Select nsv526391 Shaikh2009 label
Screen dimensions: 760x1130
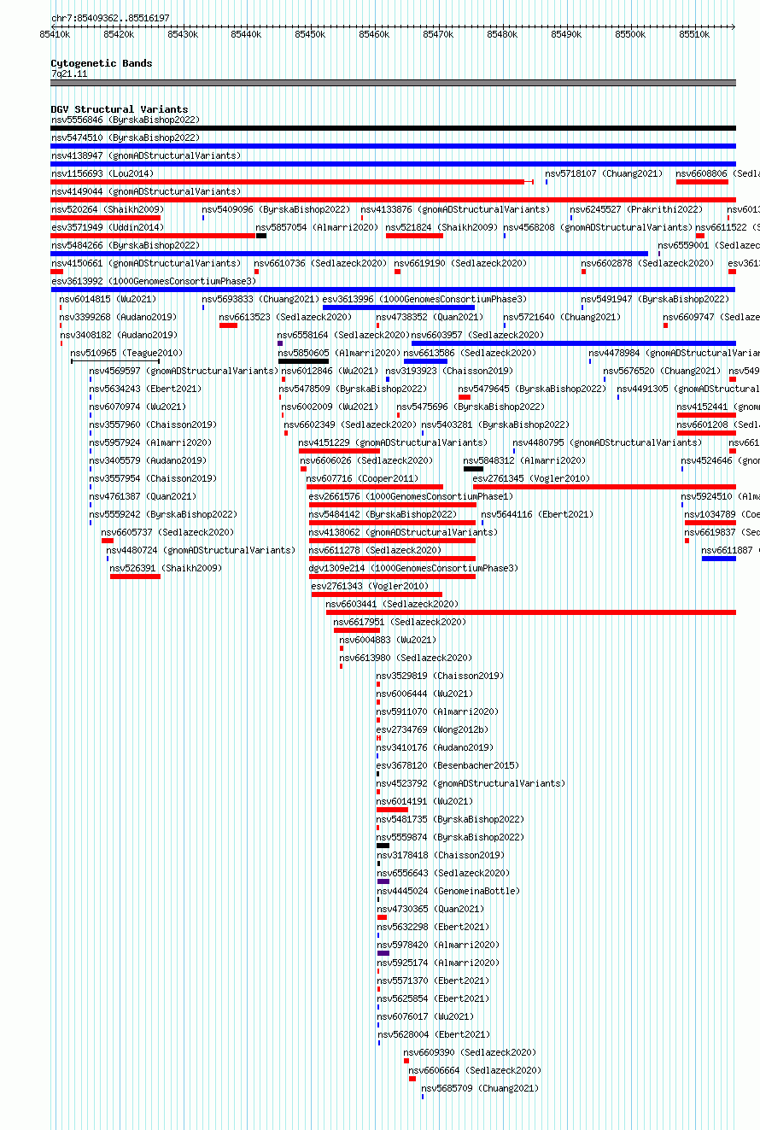pyautogui.click(x=166, y=568)
